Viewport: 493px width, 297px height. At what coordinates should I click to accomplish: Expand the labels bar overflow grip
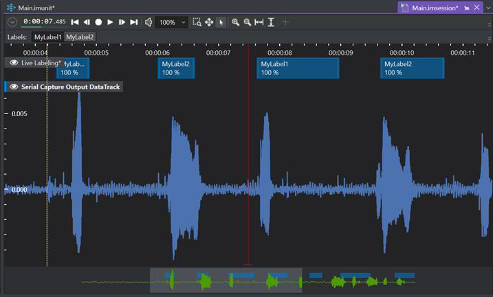tap(490, 38)
